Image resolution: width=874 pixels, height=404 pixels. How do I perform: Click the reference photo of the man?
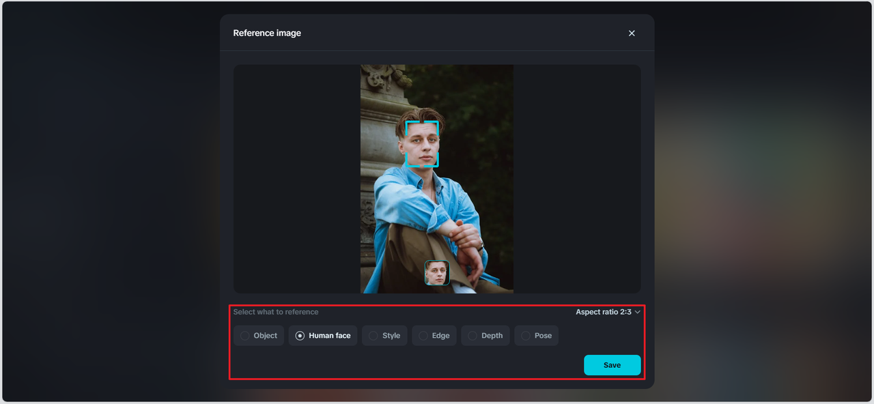[437, 179]
